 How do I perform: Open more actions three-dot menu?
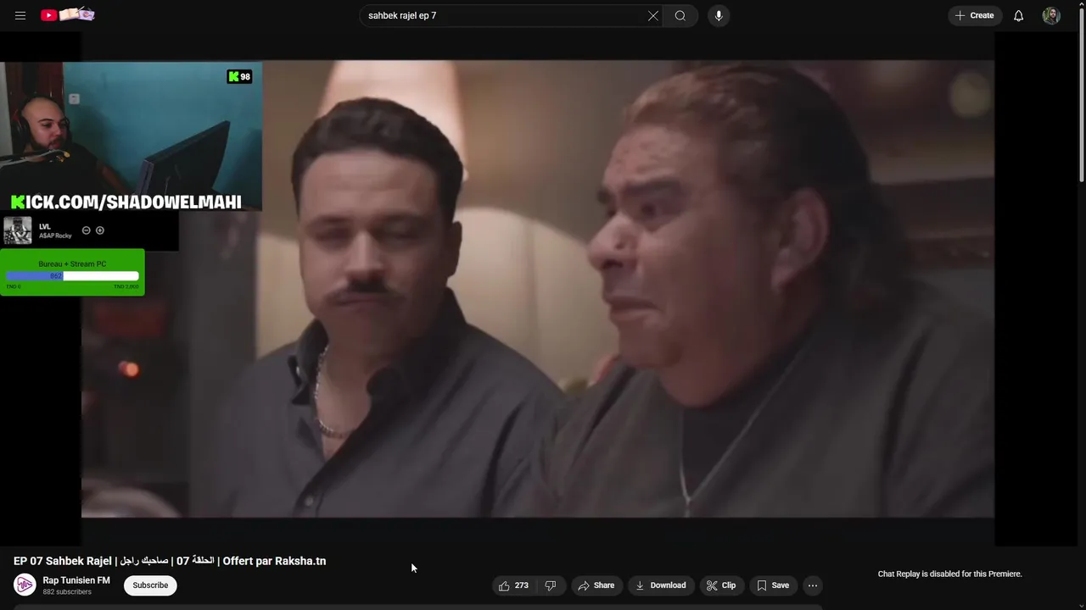pos(813,585)
